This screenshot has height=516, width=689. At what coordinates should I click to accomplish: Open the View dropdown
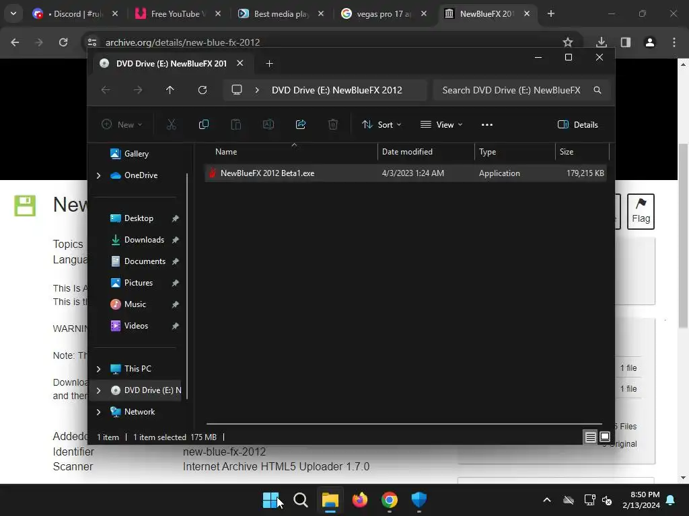tap(441, 124)
